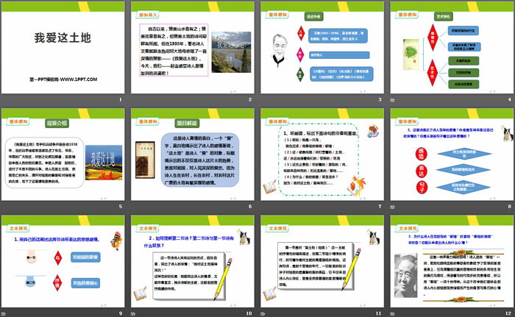The width and height of the screenshot is (515, 317).
Task: Select slide 12 with the black-and-white portrait photo
Action: (452, 262)
